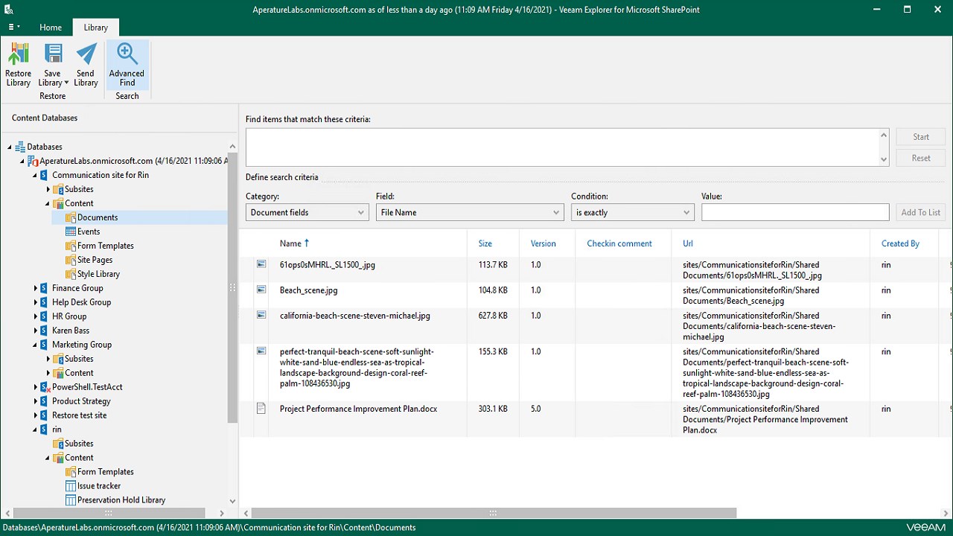Click the Start search button
Viewport: 953px width, 536px height.
tap(921, 137)
